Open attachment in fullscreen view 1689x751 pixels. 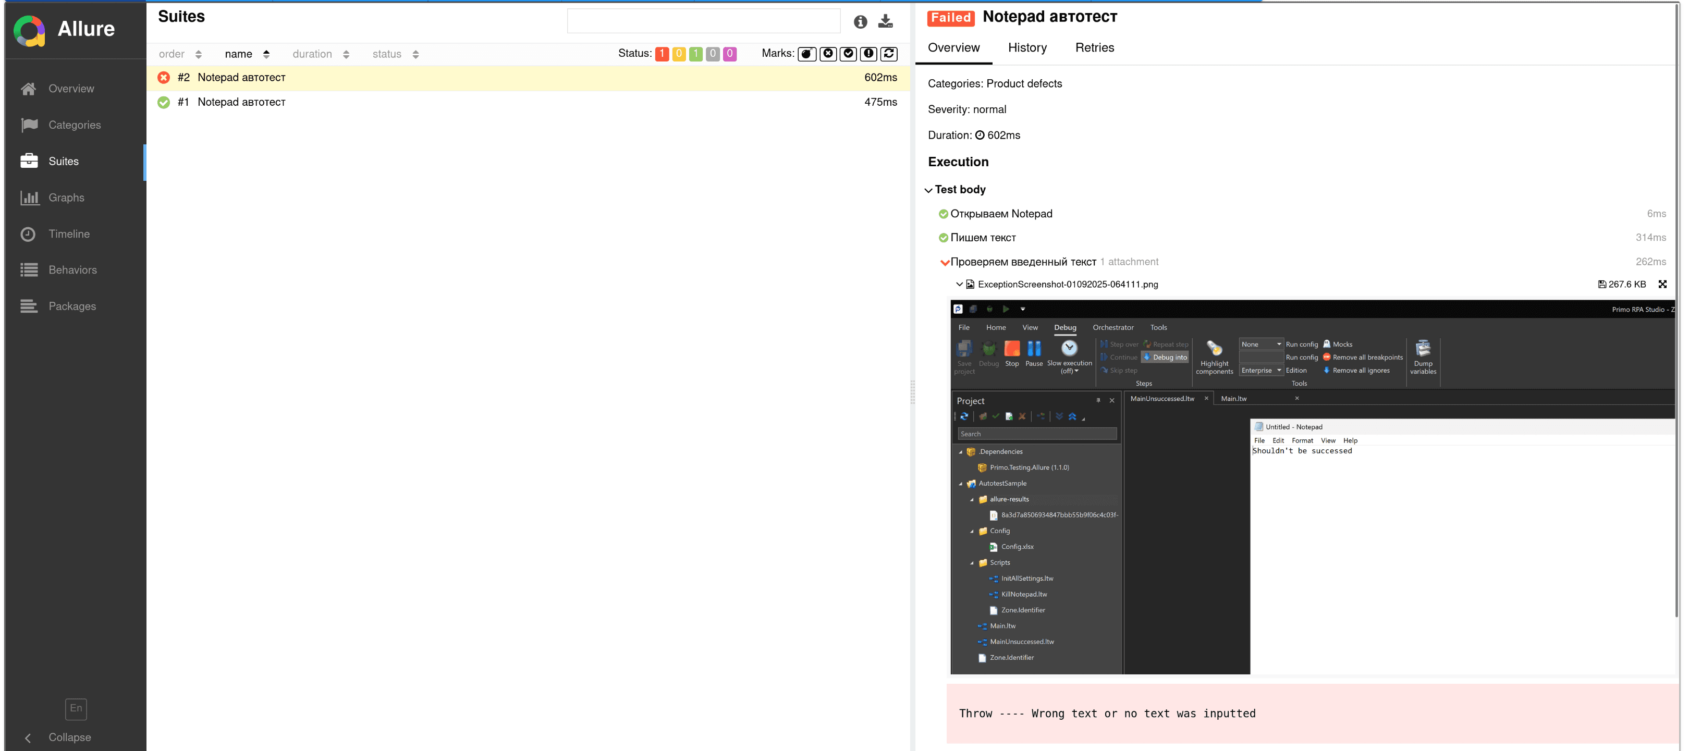[1662, 284]
